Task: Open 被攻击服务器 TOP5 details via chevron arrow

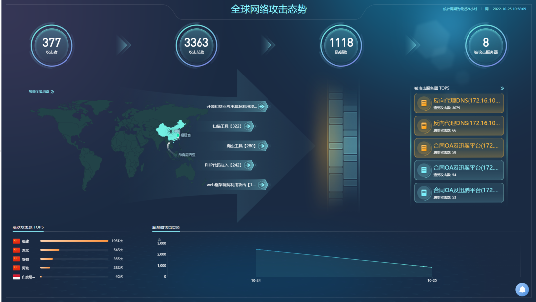Action: (502, 88)
